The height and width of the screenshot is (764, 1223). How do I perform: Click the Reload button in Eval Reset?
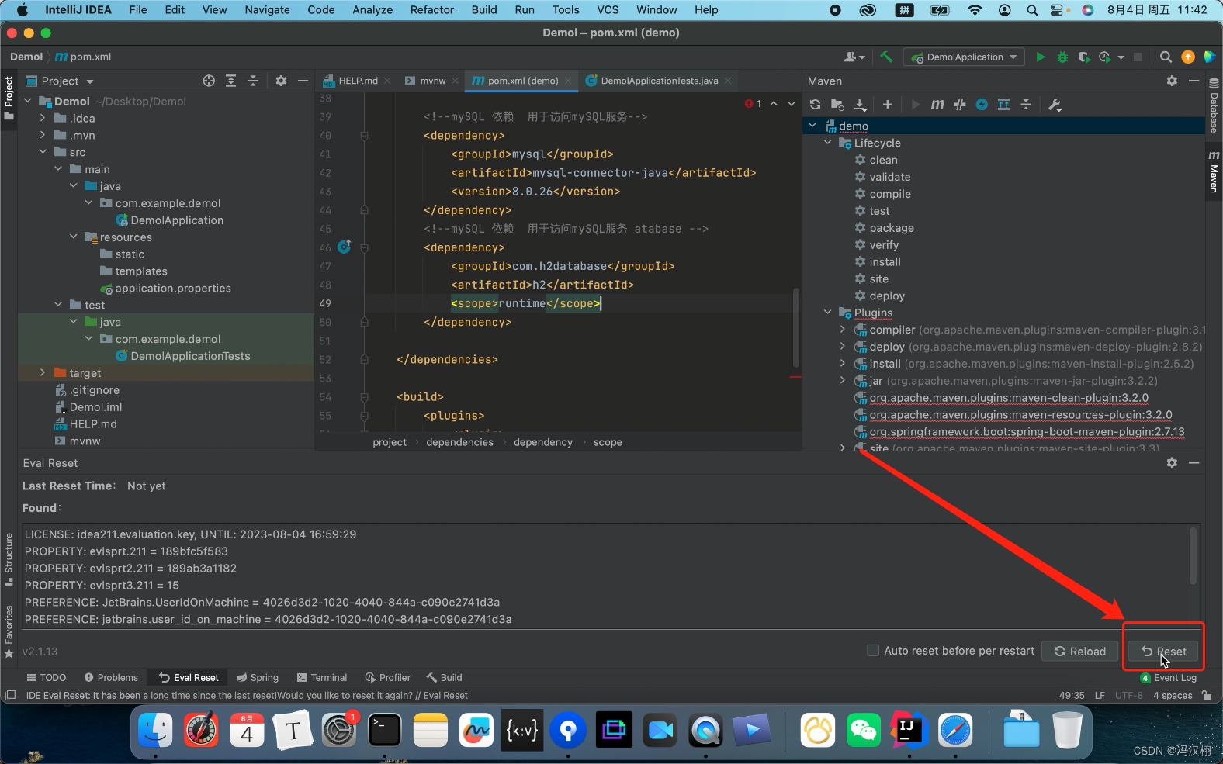(x=1079, y=652)
